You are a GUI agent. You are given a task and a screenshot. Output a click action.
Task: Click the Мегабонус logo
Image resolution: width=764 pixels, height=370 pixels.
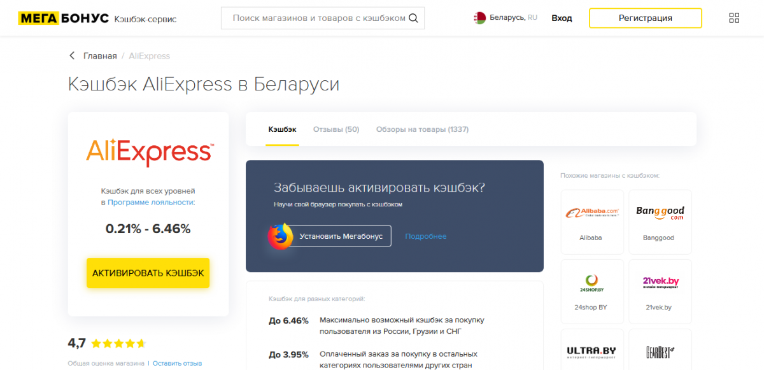coord(63,18)
